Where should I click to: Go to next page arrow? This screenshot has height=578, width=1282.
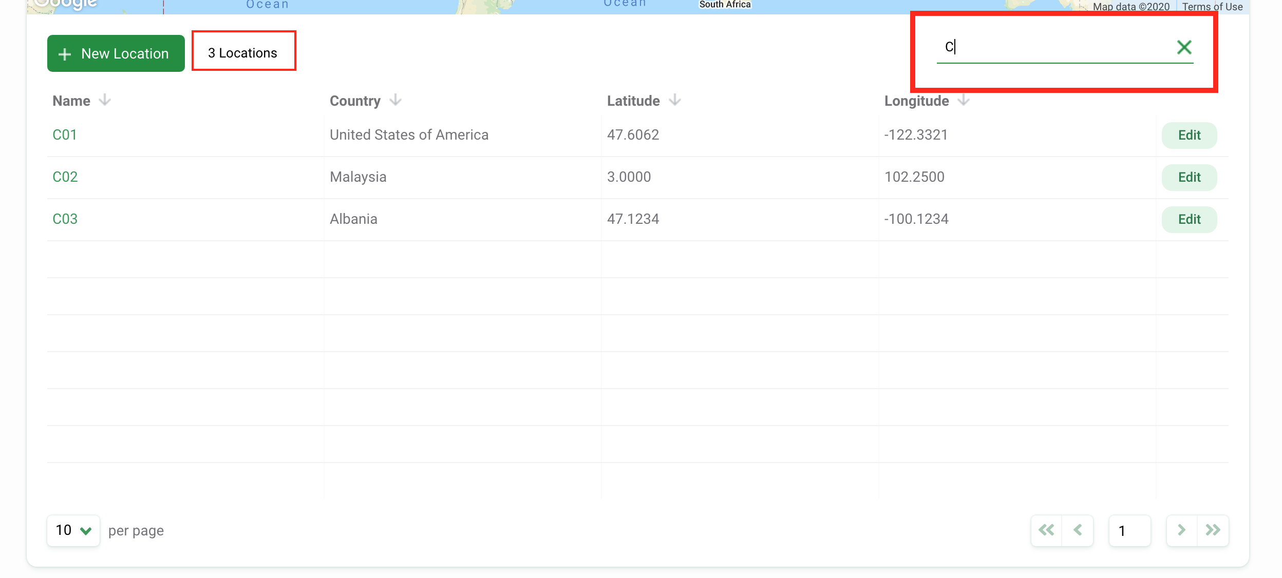tap(1182, 530)
